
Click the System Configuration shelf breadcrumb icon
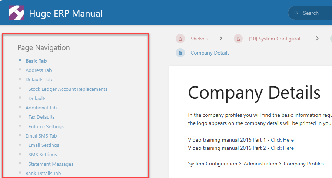238,39
